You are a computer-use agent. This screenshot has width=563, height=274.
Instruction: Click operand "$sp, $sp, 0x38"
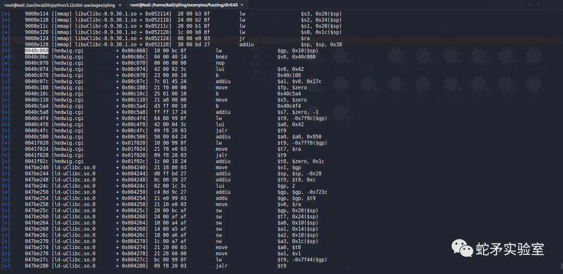tap(321, 44)
